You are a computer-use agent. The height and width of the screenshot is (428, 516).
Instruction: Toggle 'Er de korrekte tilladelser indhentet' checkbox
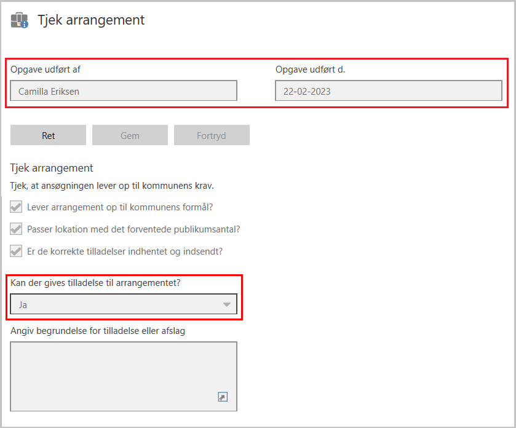coord(17,252)
